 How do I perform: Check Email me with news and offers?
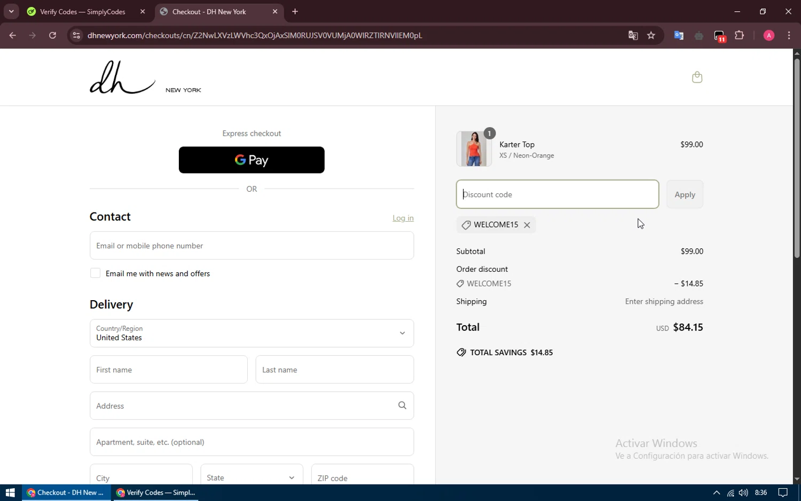95,273
